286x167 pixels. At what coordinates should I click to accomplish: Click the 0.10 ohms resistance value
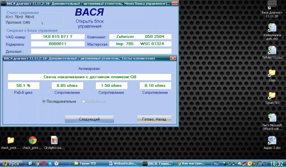pos(155,86)
